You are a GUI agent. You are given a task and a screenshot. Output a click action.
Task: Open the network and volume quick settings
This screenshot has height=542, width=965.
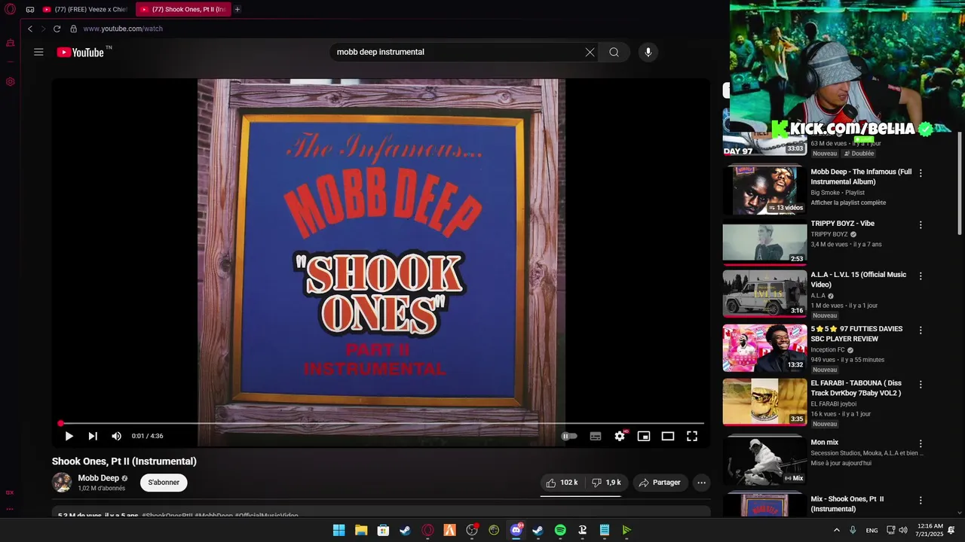pos(897,530)
